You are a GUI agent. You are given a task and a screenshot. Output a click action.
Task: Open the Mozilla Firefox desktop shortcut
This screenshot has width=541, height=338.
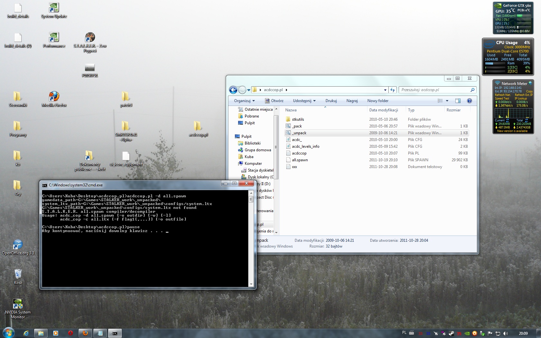tap(54, 97)
